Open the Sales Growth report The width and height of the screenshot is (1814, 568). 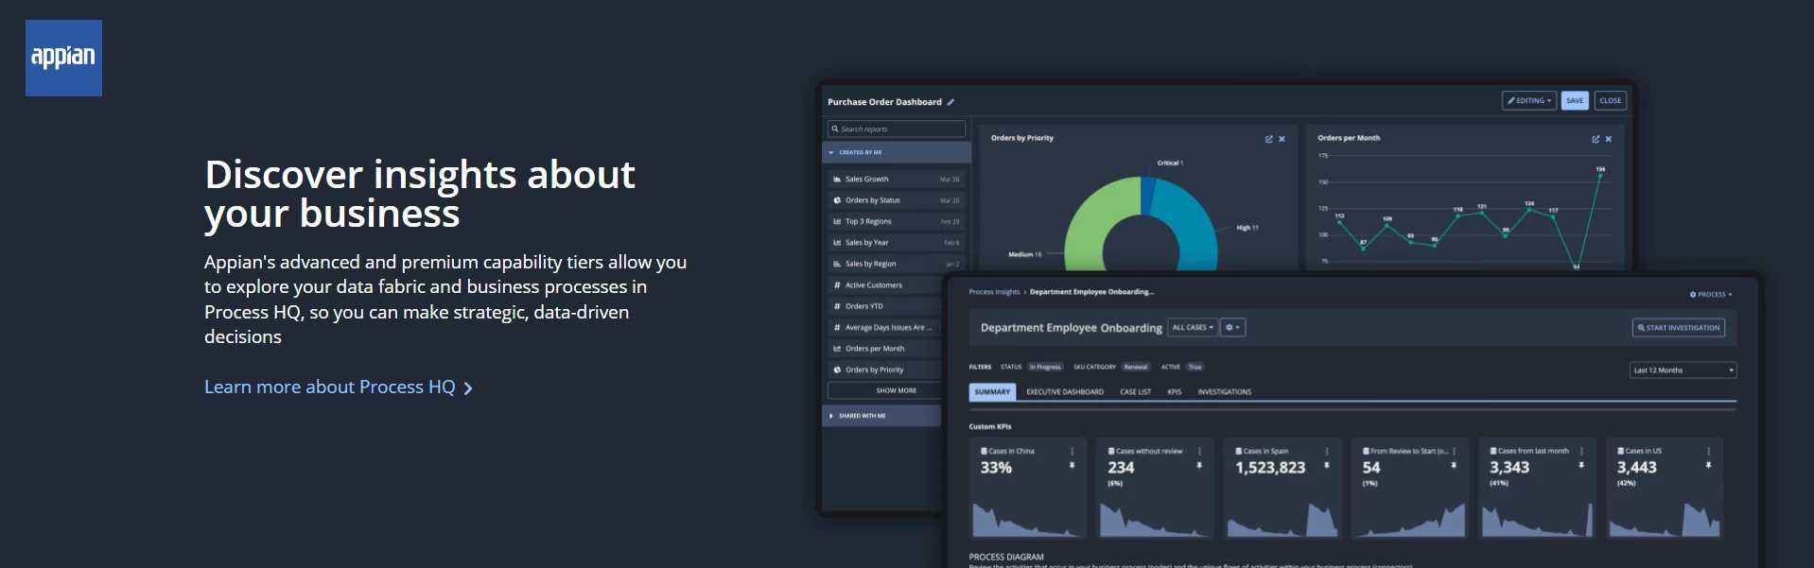coord(896,179)
